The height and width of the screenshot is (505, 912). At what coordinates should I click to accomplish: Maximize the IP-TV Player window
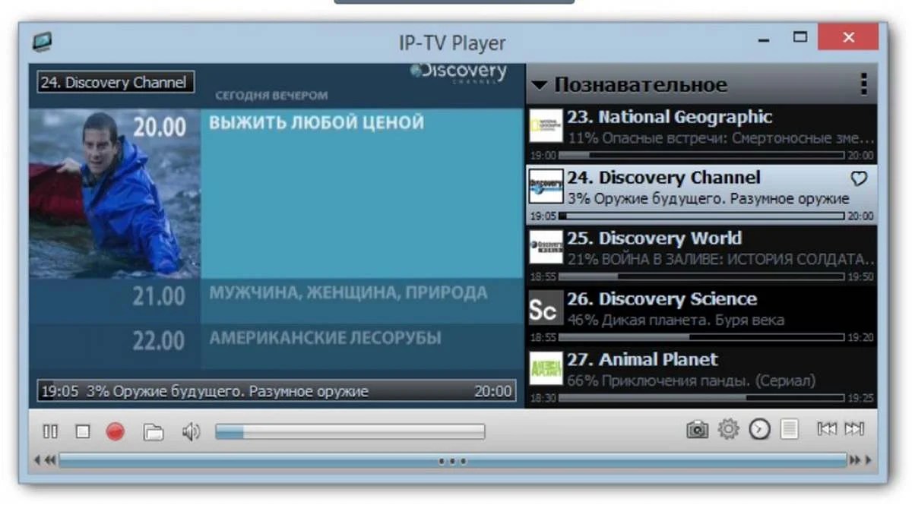coord(800,36)
